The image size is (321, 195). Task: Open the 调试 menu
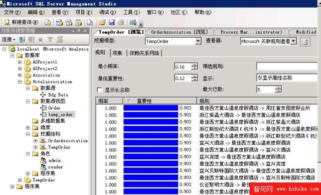[x=107, y=12]
